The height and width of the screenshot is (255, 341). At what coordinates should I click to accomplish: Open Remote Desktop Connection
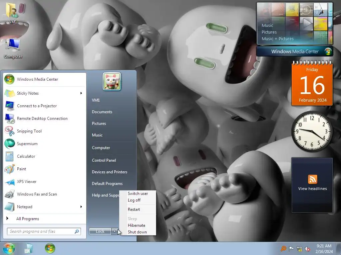coord(45,119)
